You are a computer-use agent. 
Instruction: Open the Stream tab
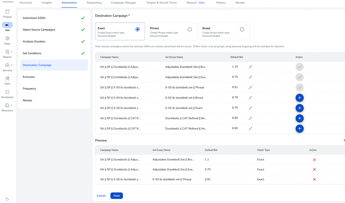click(240, 3)
